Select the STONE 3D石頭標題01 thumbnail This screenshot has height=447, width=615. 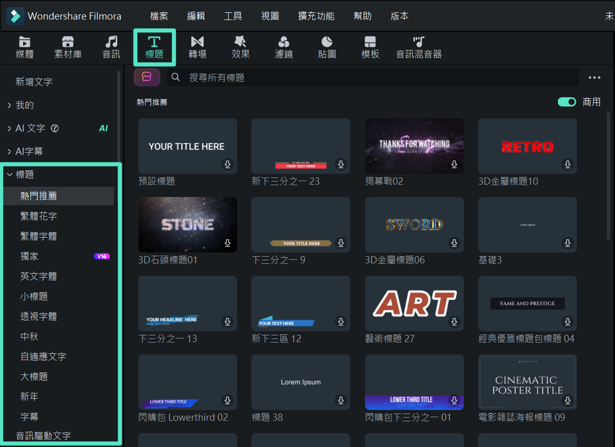(188, 224)
